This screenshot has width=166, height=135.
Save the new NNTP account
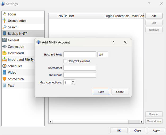click(x=101, y=92)
